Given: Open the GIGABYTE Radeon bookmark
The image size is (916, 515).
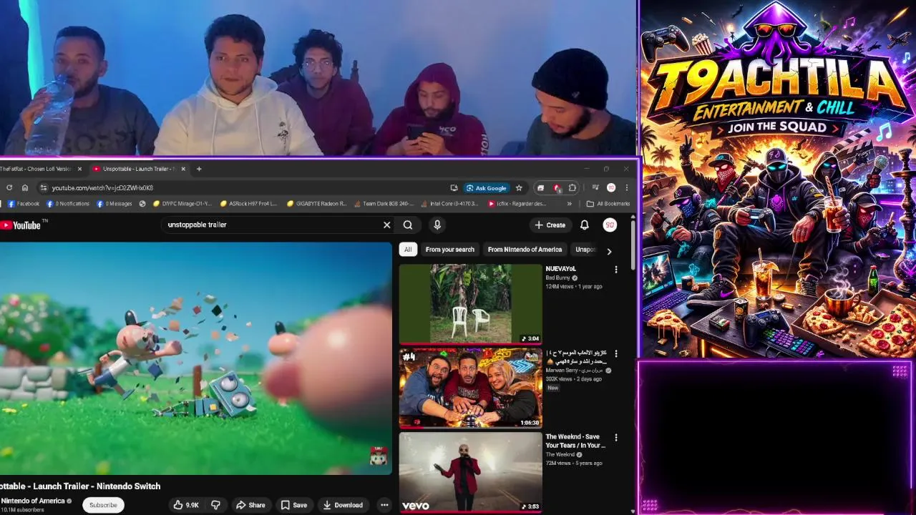Looking at the screenshot, I should pyautogui.click(x=316, y=204).
